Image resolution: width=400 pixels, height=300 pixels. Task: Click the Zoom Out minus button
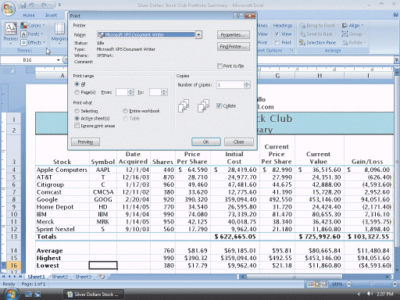pos(349,284)
